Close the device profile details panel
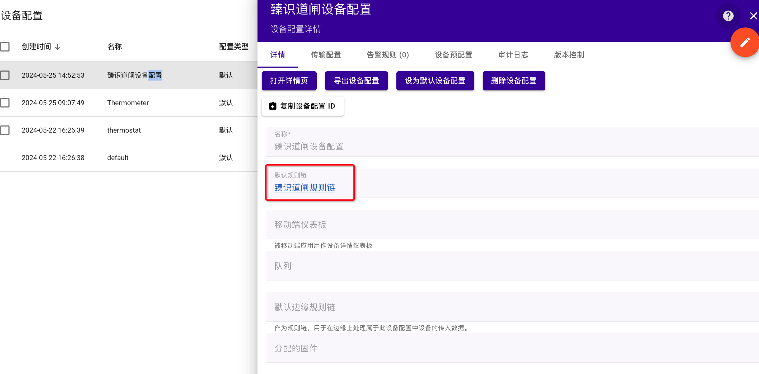Viewport: 759px width, 374px height. coord(753,16)
